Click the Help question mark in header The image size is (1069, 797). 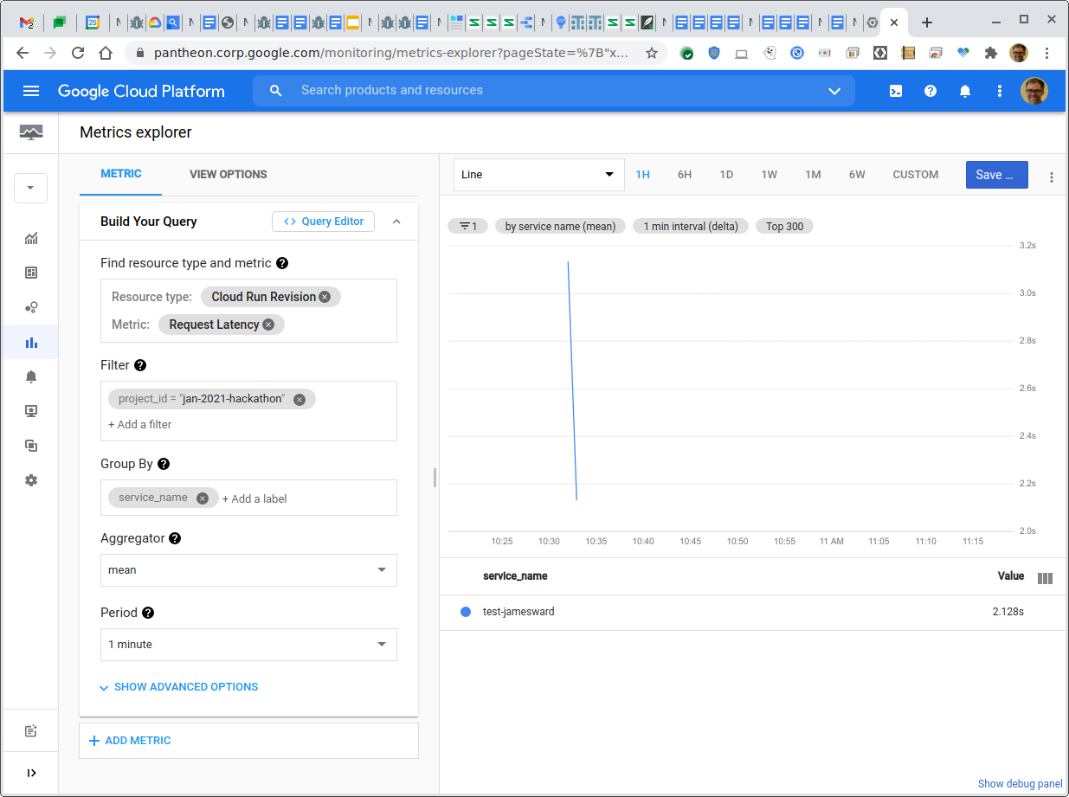point(931,91)
